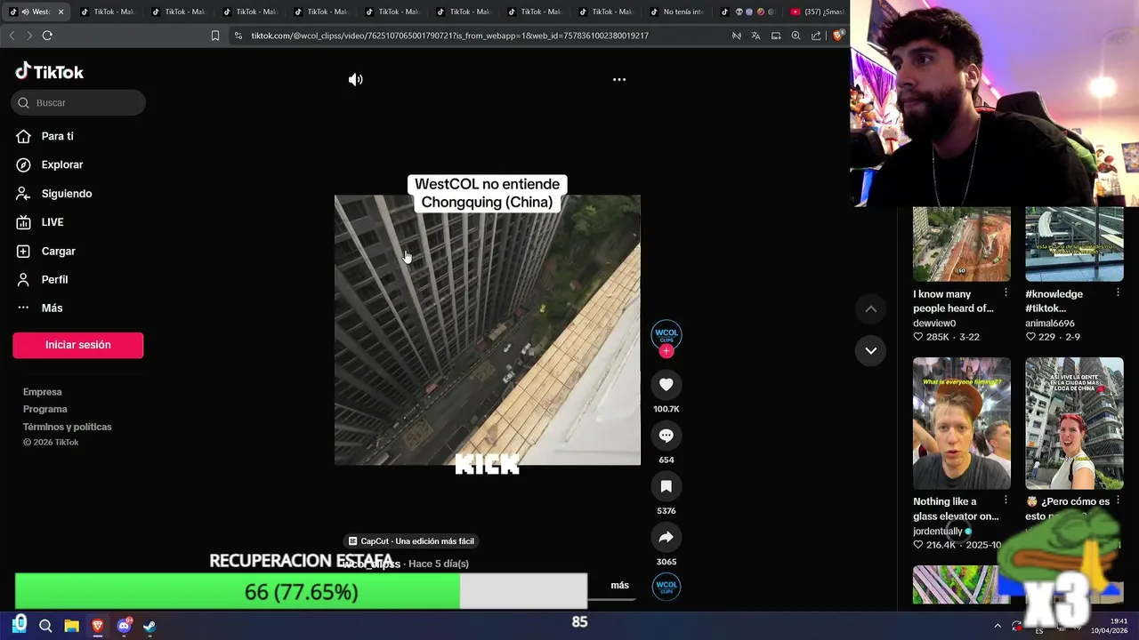Like the video with the heart icon

click(666, 384)
